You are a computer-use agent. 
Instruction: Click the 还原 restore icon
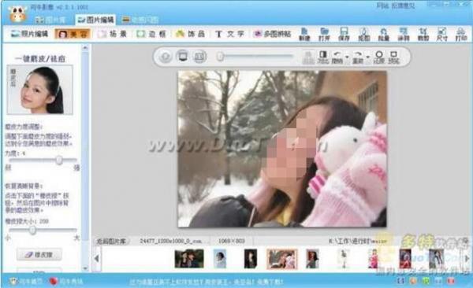point(379,57)
